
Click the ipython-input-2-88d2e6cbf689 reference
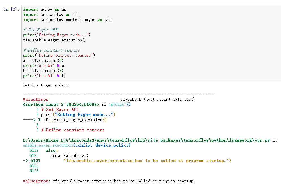point(61,104)
